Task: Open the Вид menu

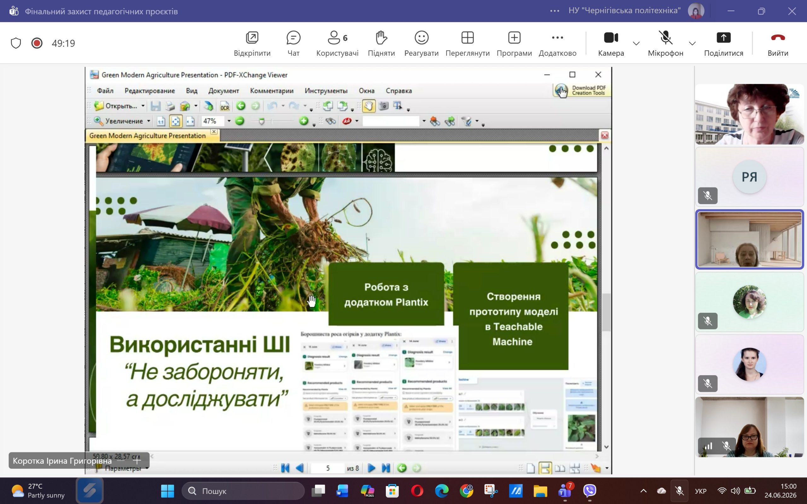Action: (192, 91)
